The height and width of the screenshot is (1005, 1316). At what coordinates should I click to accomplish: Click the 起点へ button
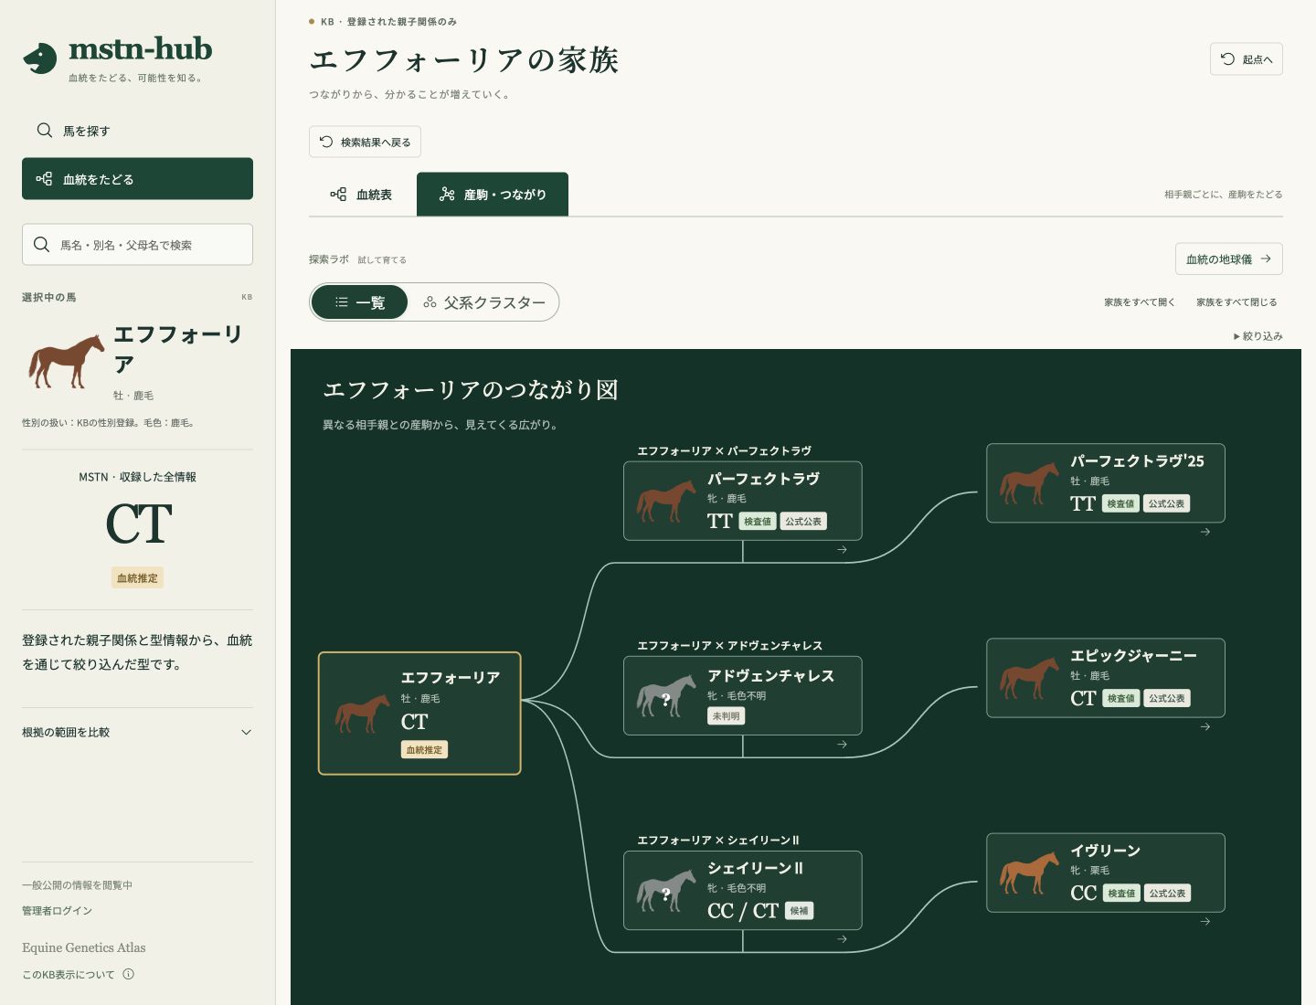tap(1247, 59)
